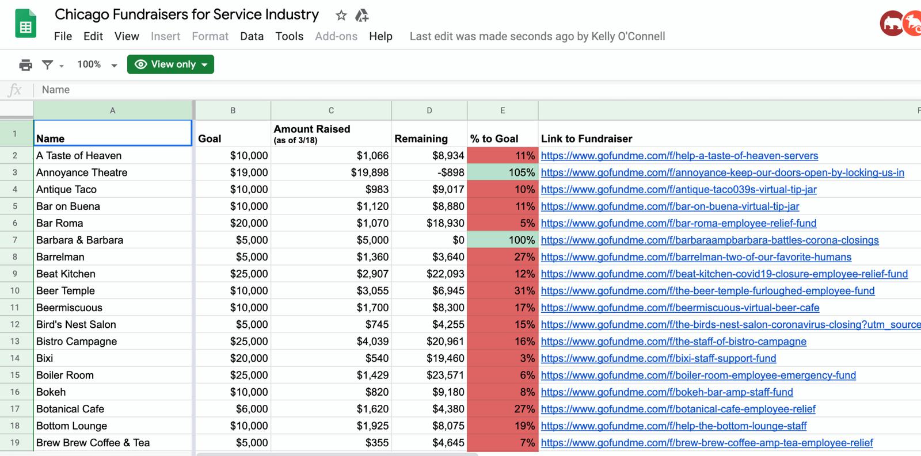Image resolution: width=921 pixels, height=456 pixels.
Task: Select column B header
Action: point(233,110)
